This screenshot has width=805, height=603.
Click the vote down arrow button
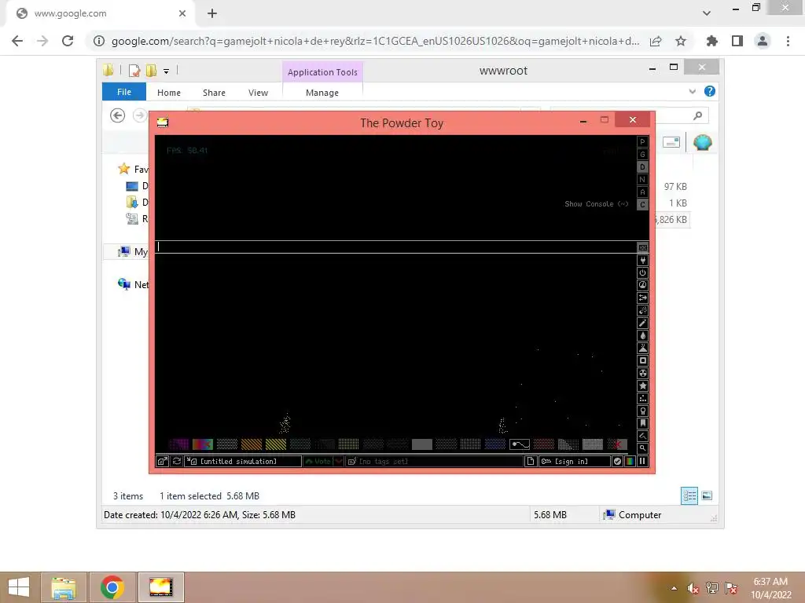(339, 461)
